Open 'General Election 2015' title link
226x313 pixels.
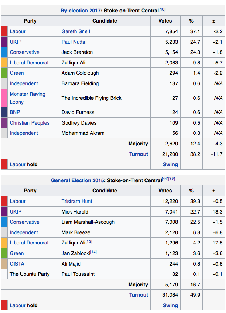click(x=78, y=180)
